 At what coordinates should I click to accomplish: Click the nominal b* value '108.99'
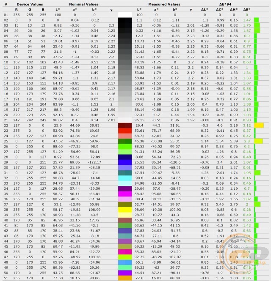click(94, 210)
